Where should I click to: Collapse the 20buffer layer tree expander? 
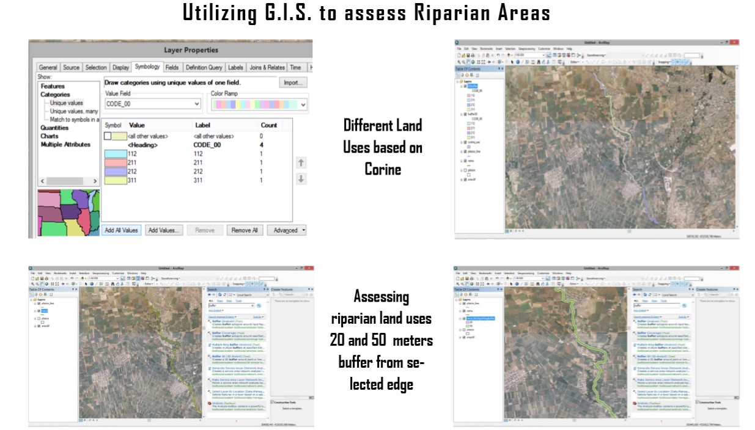tap(462, 86)
